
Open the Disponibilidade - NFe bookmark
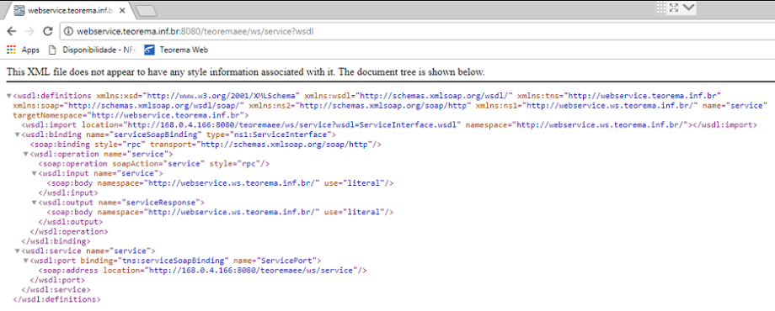92,50
